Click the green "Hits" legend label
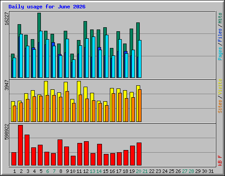 [x=220, y=18]
